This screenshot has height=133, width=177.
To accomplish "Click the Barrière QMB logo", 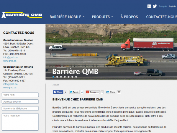I will (22, 15).
